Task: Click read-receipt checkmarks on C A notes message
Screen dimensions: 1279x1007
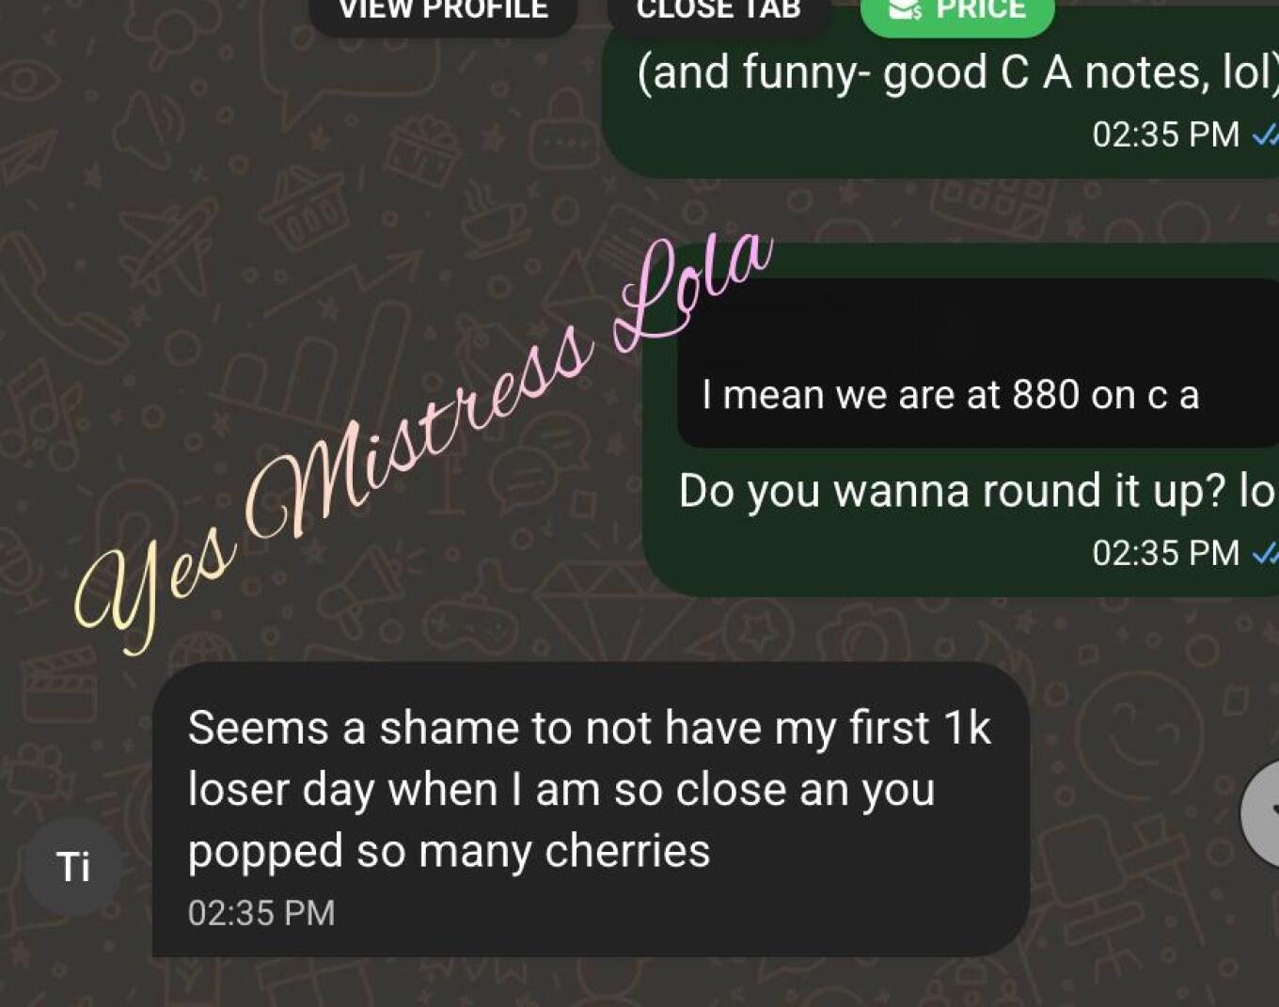Action: (1265, 135)
